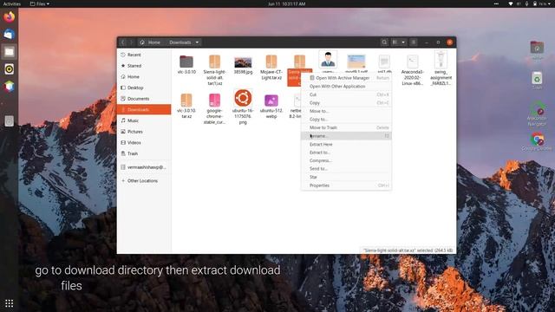Launch Firefox from the dock
The height and width of the screenshot is (312, 555).
(10, 16)
